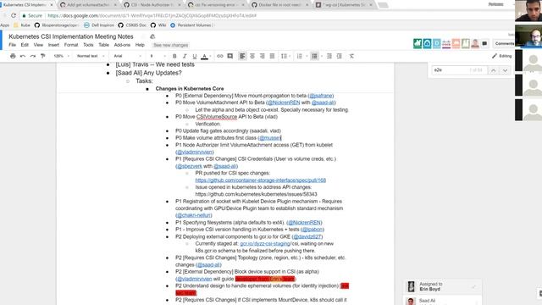Open the Assigned to Erin Boyd comment
This screenshot has height=305, width=542.
tap(442, 286)
